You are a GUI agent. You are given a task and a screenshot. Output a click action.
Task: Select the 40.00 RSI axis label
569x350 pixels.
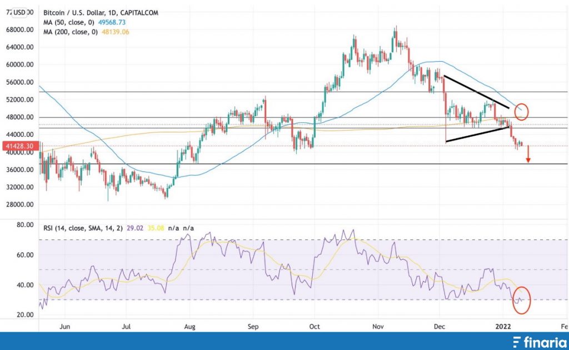[26, 285]
